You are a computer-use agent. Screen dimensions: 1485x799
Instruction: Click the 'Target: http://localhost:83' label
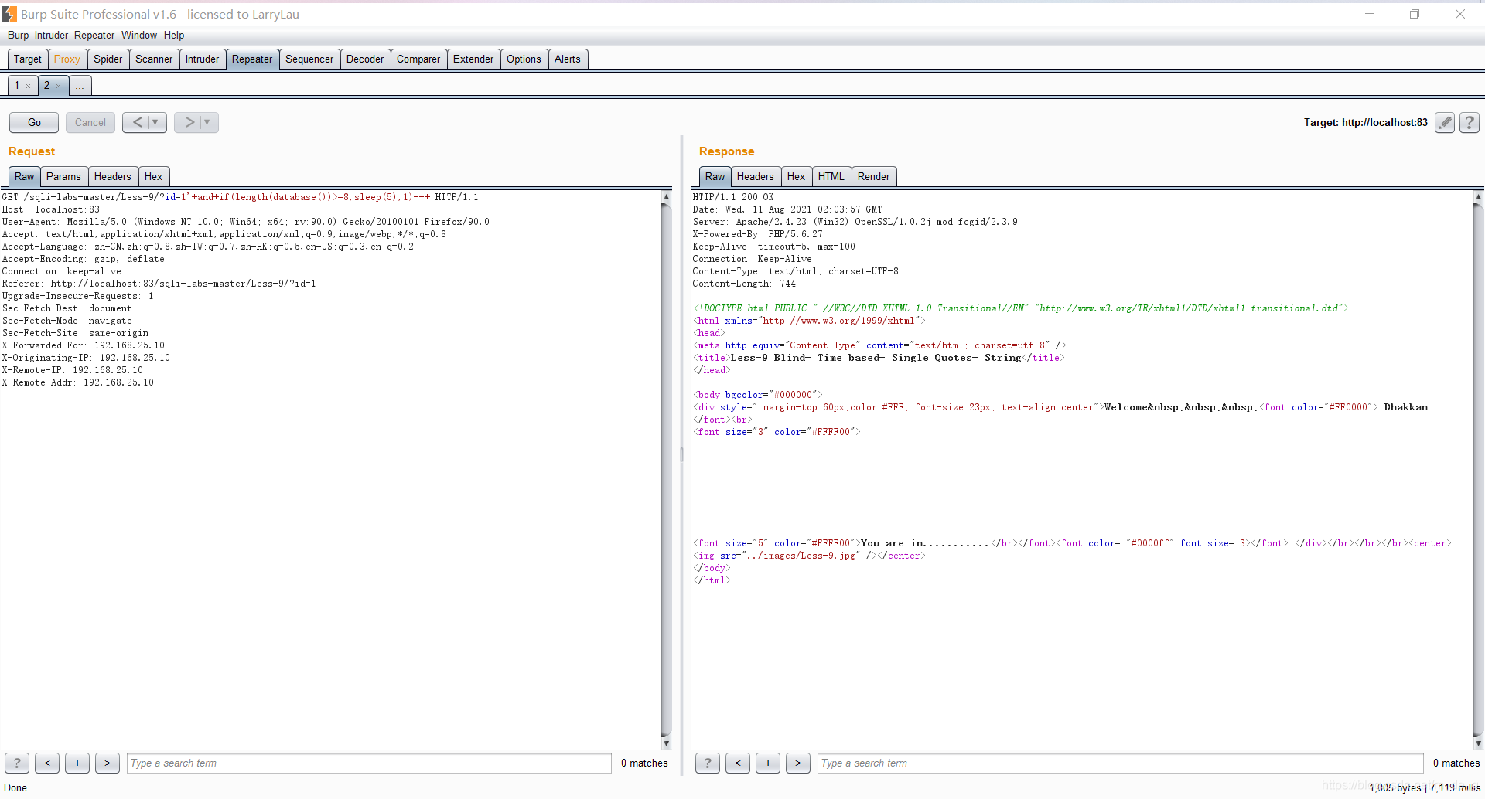[x=1365, y=122]
